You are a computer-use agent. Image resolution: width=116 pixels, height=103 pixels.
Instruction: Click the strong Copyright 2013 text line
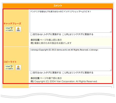coord(64,50)
